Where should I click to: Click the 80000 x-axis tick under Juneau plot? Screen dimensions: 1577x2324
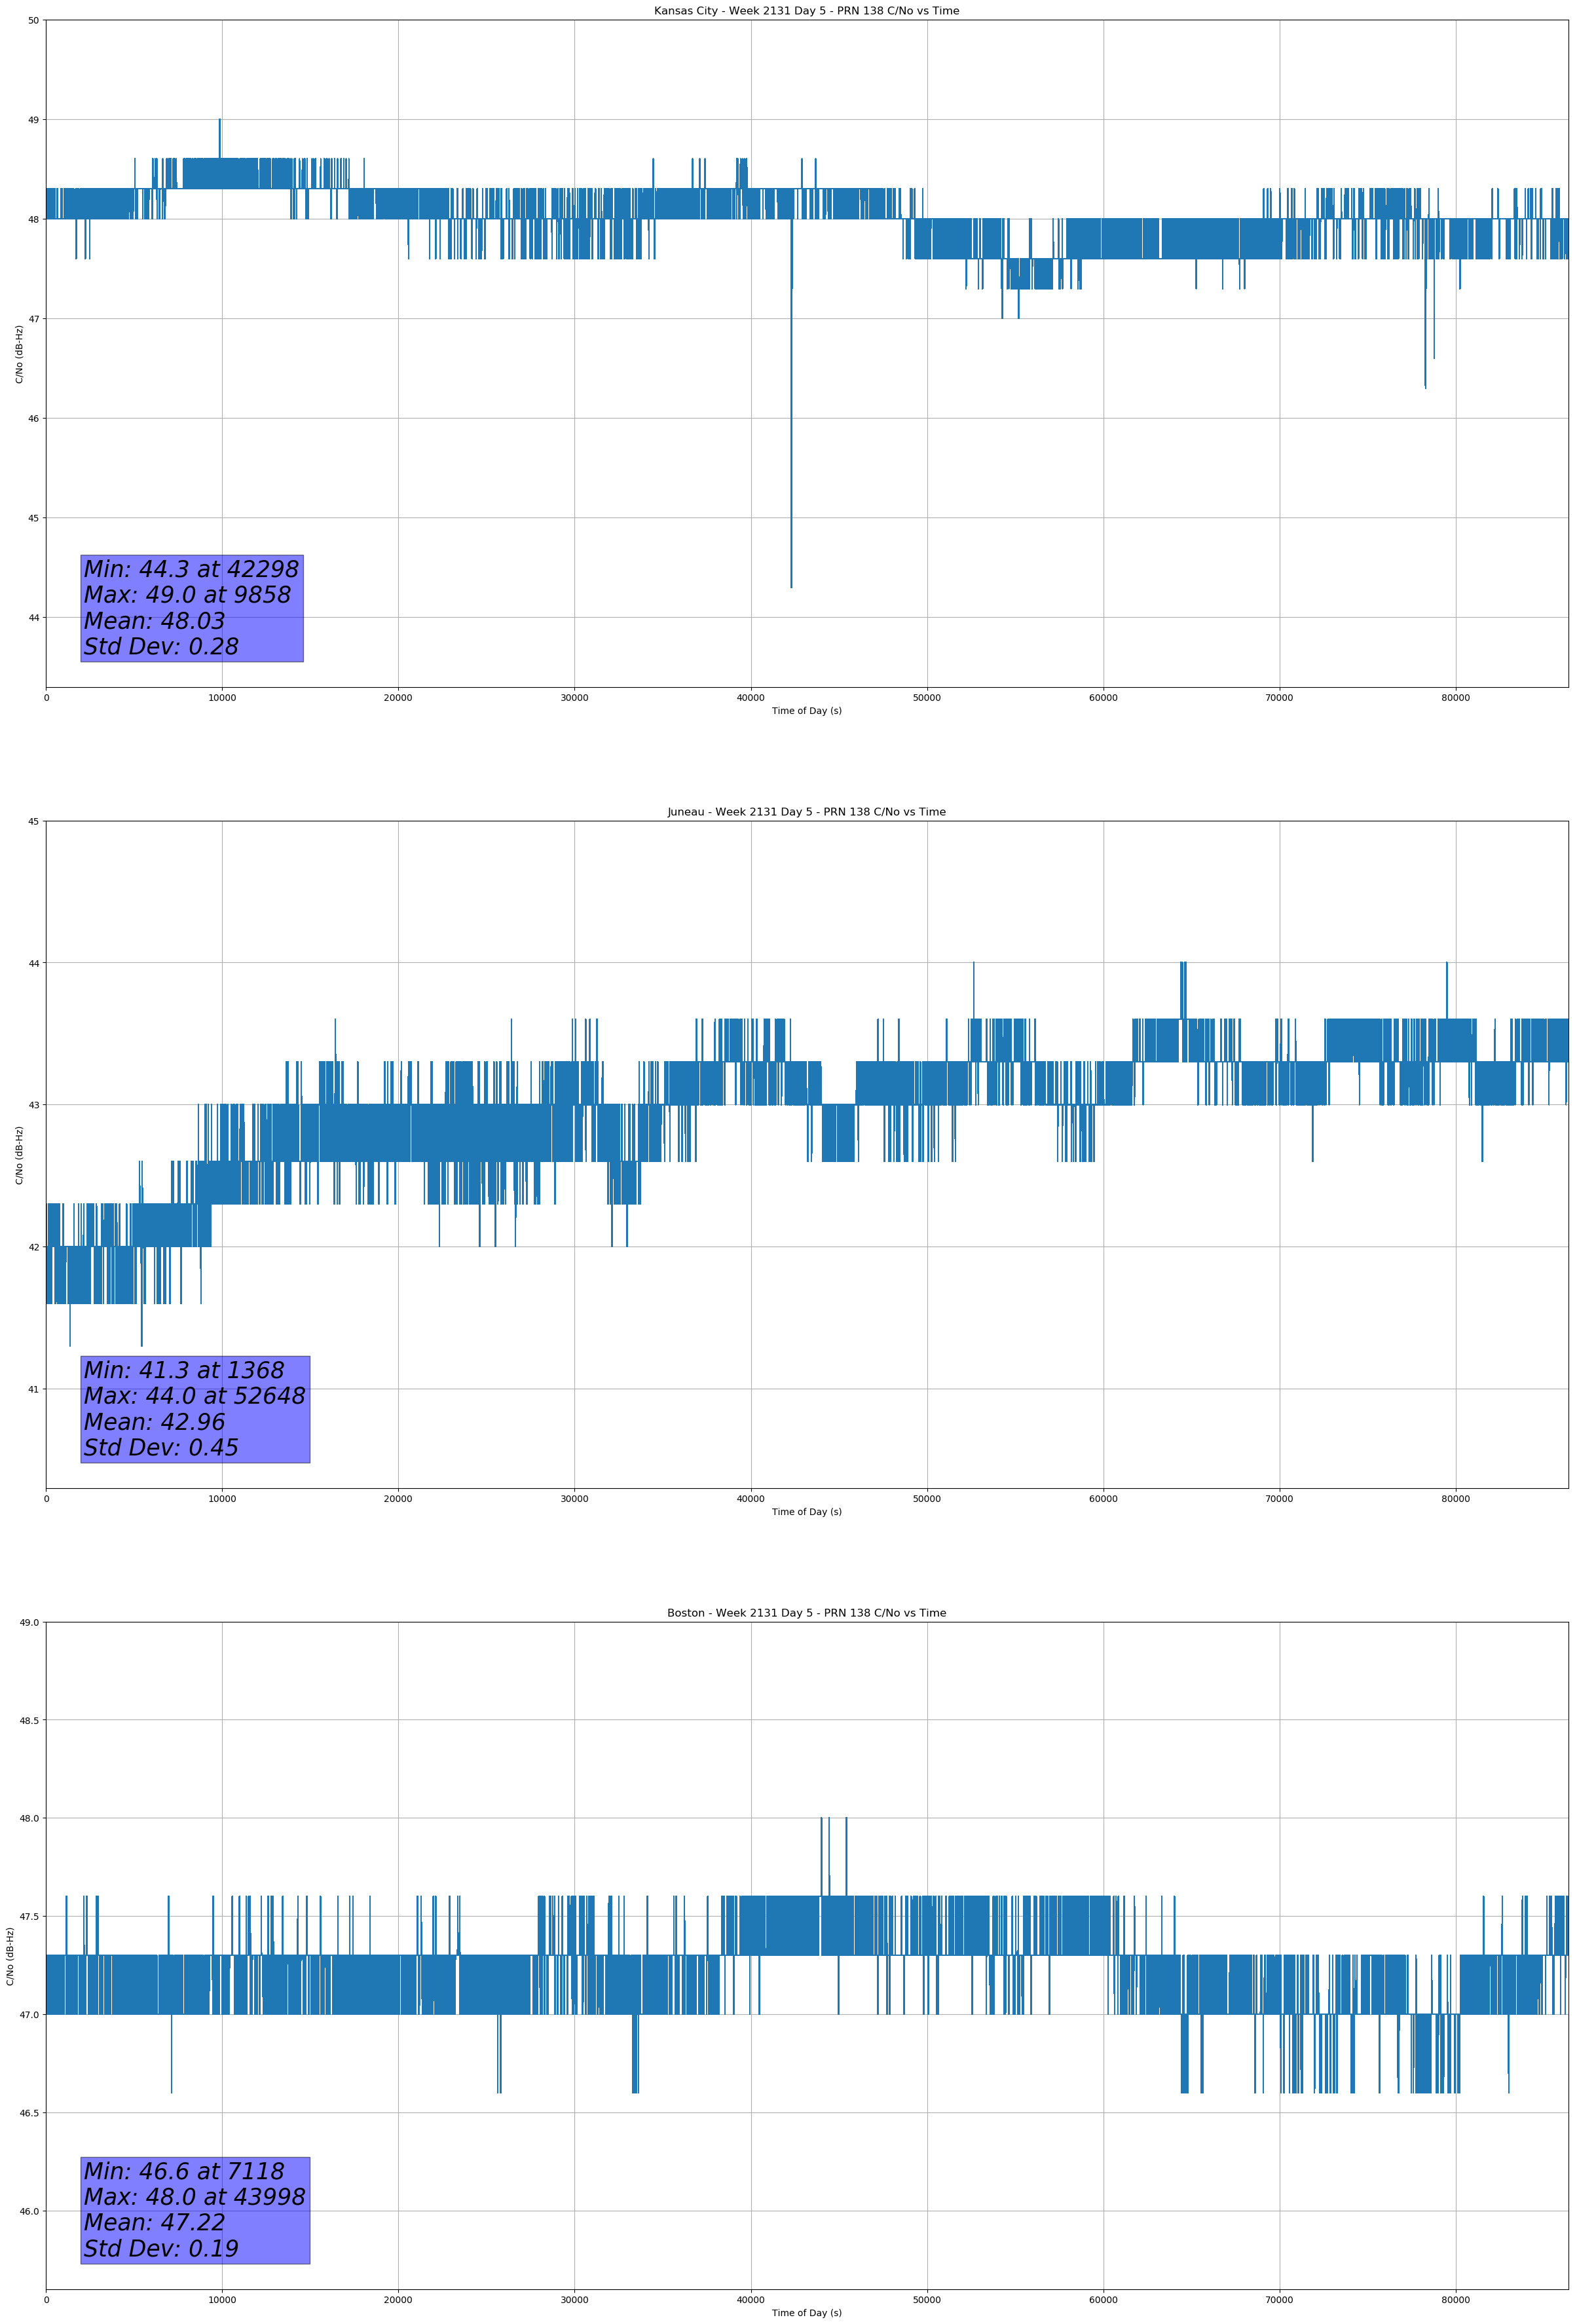click(x=1455, y=1499)
